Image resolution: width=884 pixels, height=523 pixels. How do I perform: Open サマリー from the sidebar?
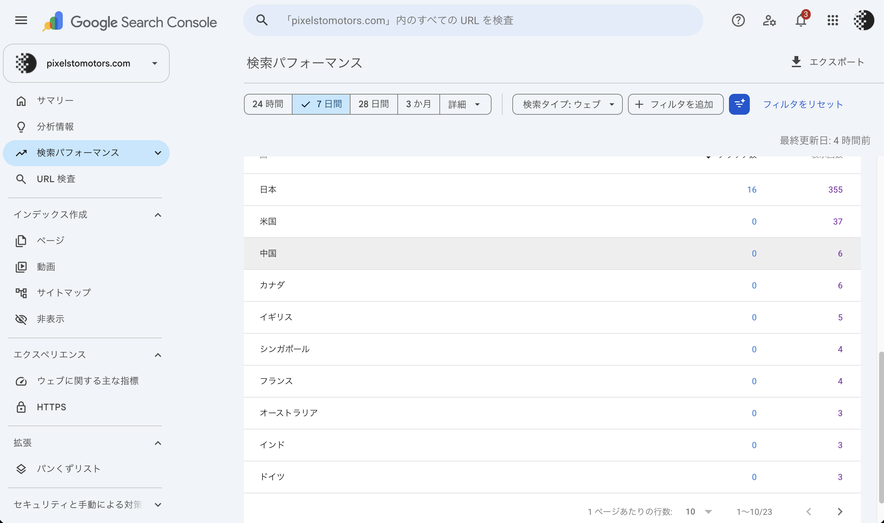[86, 101]
